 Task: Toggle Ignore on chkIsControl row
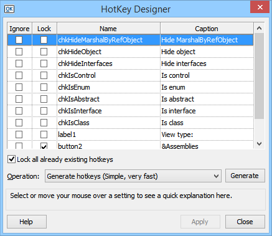19,75
